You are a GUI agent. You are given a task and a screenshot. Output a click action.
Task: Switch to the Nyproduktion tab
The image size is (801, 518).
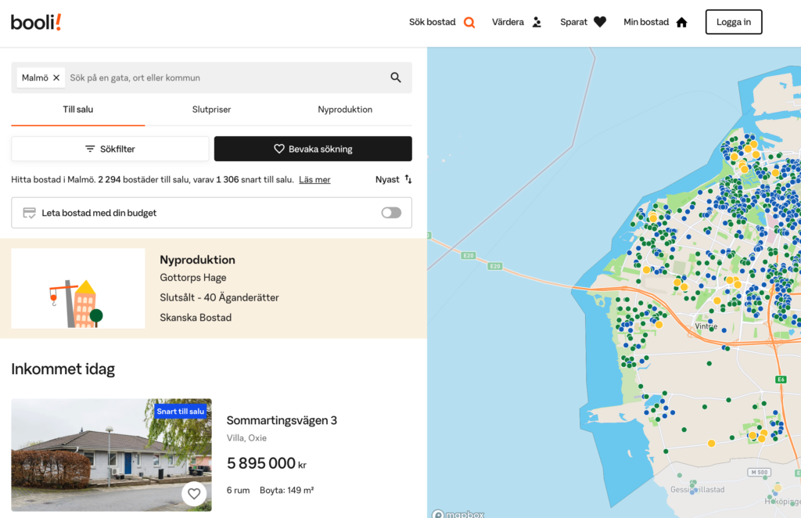345,110
